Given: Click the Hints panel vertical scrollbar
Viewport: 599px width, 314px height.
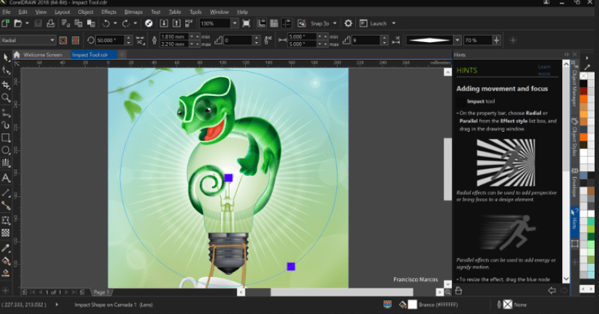Looking at the screenshot, I should point(566,172).
